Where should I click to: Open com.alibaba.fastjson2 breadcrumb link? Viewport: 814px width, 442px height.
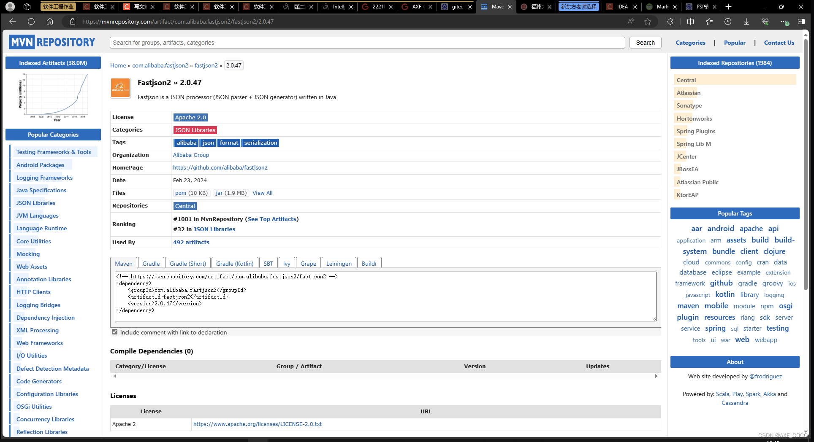click(160, 65)
